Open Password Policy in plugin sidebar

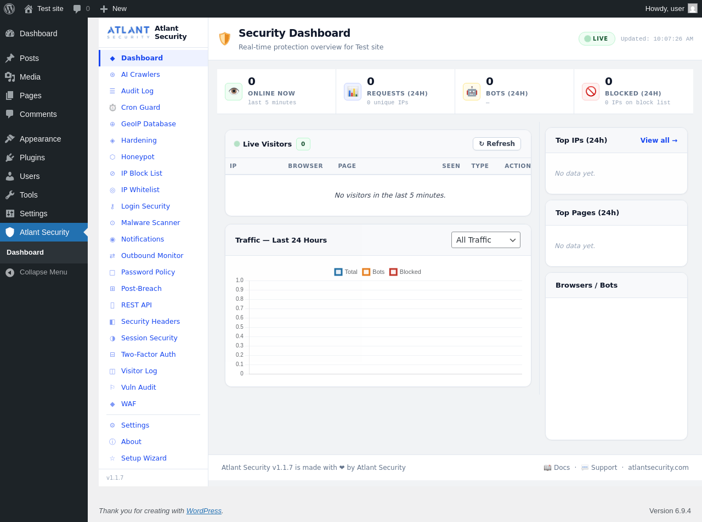coord(153,272)
